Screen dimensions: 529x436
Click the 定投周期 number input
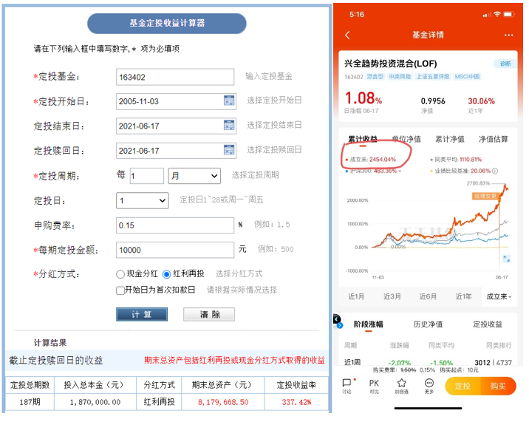click(x=147, y=176)
